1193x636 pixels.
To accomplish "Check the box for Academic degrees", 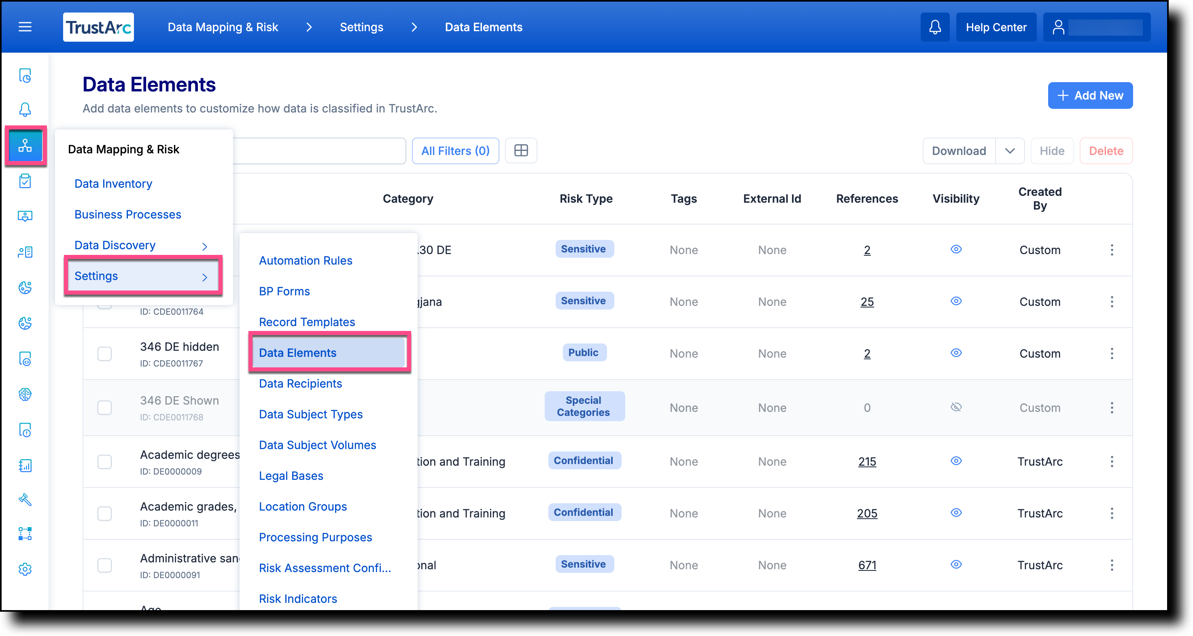I will click(105, 462).
